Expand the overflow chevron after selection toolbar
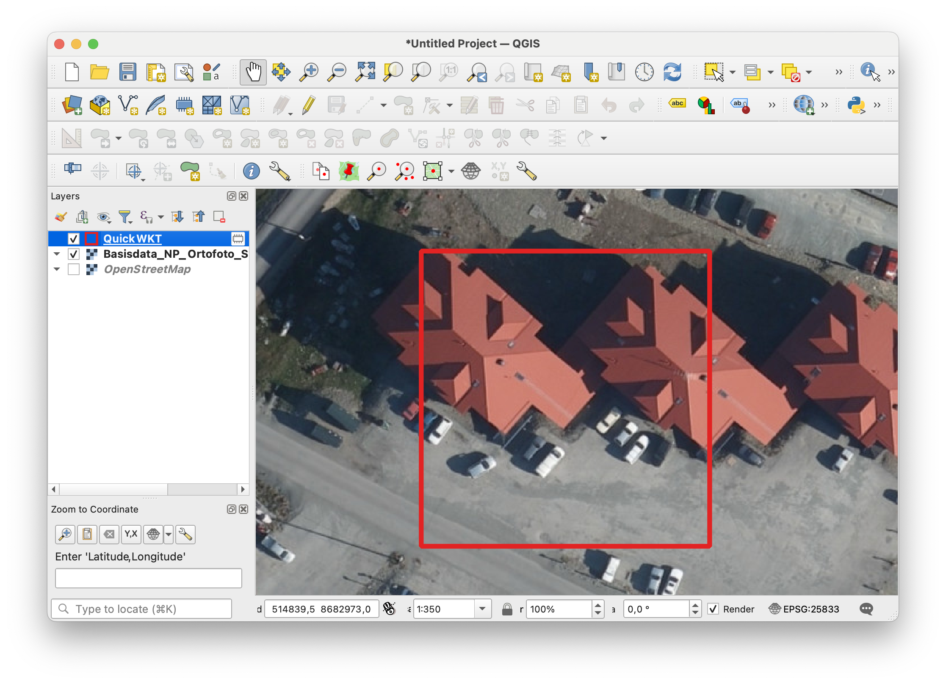This screenshot has width=946, height=684. (x=839, y=72)
